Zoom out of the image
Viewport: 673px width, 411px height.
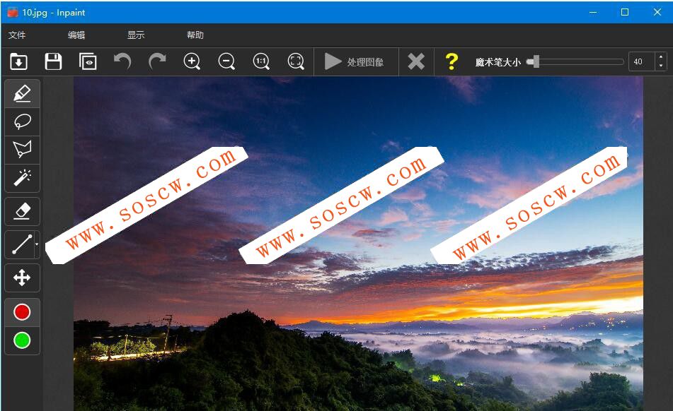click(226, 61)
